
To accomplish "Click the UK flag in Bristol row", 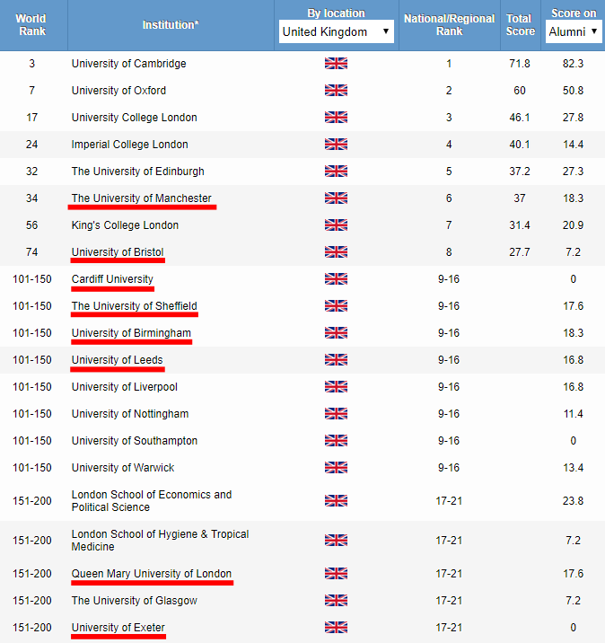I will 336,251.
